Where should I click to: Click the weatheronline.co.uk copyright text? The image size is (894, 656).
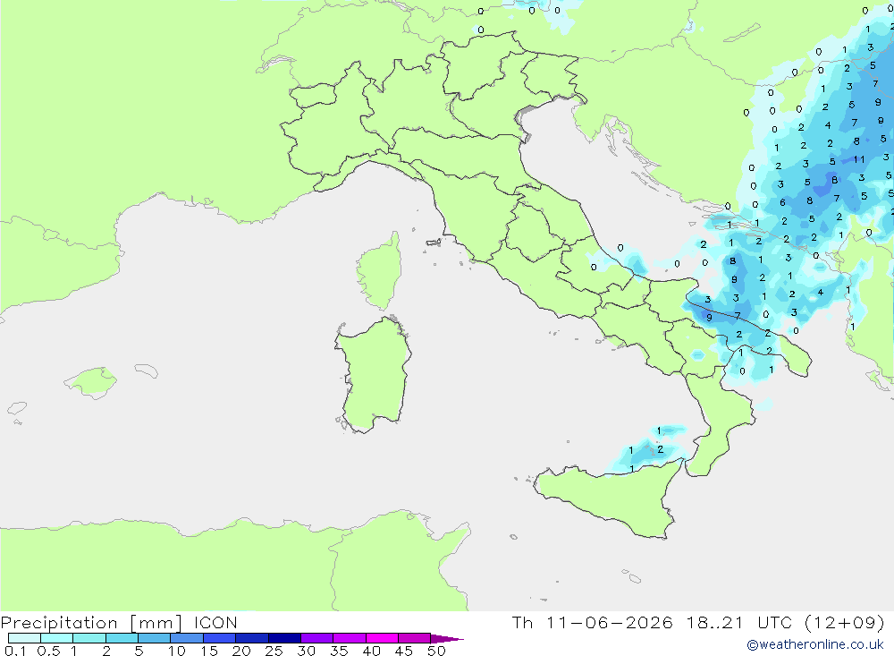click(815, 644)
